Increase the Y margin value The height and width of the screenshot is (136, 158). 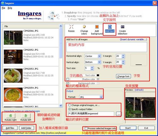pyautogui.click(x=123, y=61)
